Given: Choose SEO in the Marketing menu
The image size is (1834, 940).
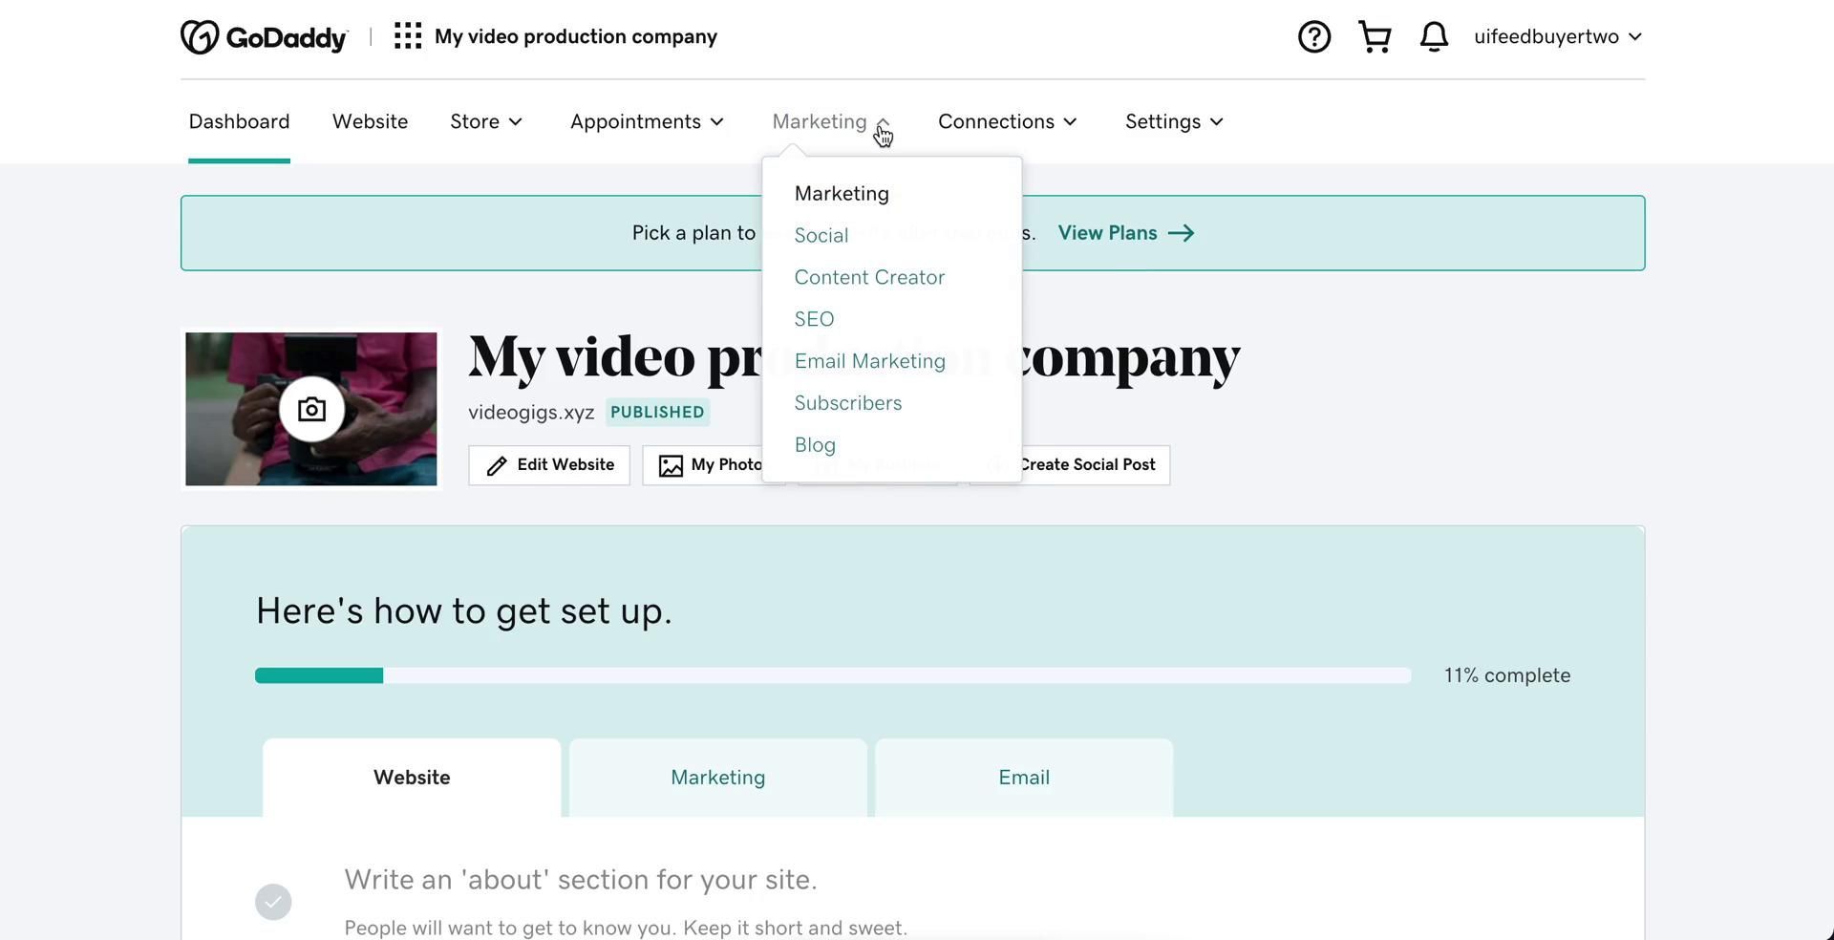Looking at the screenshot, I should [814, 319].
